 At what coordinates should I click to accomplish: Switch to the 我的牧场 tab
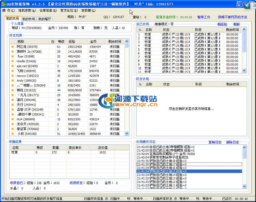[x=28, y=19]
